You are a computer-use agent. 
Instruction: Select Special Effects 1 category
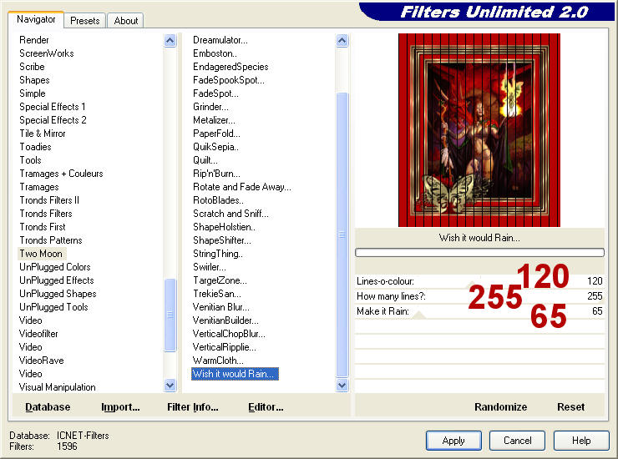[53, 107]
